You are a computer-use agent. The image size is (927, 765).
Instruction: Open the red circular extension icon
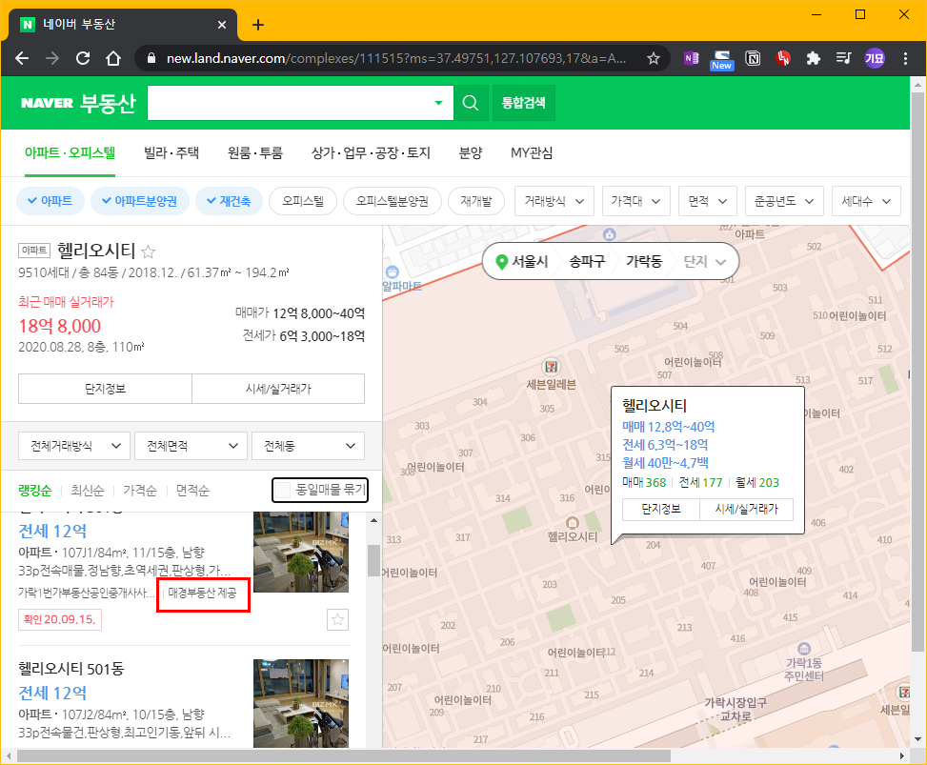[x=783, y=58]
